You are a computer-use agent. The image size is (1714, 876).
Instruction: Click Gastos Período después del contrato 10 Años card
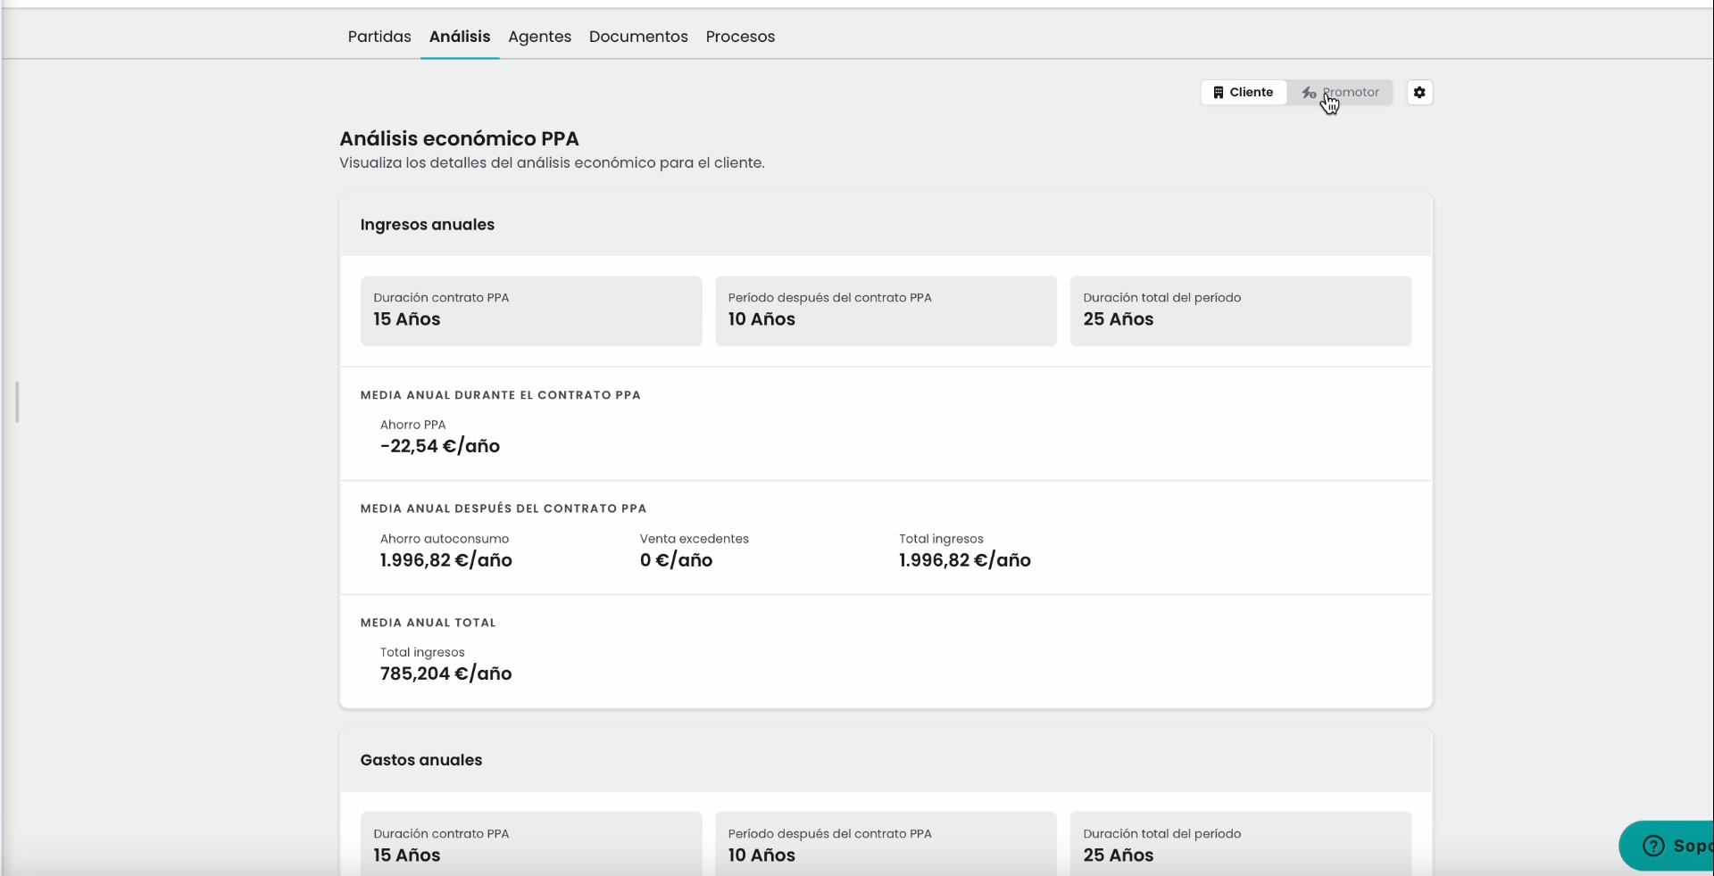(886, 844)
